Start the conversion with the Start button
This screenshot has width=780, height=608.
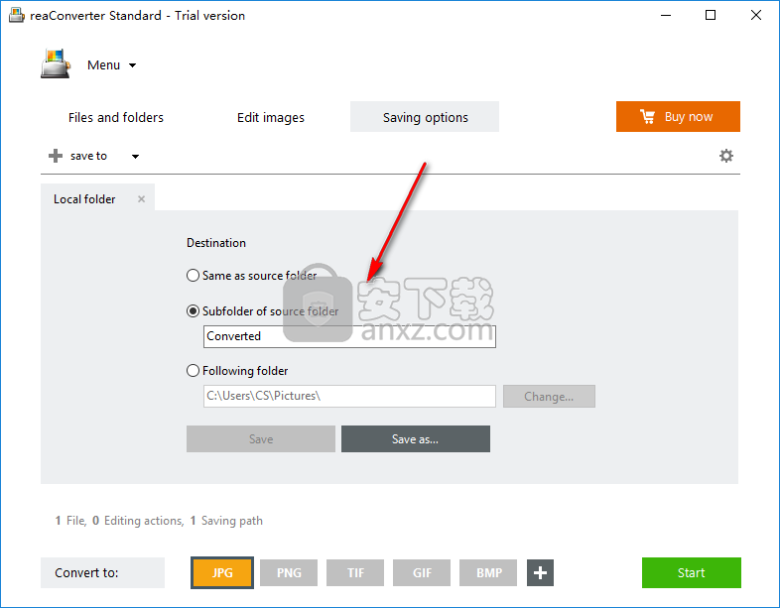click(692, 572)
